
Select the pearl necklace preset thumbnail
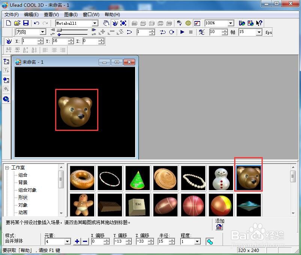pyautogui.click(x=193, y=178)
